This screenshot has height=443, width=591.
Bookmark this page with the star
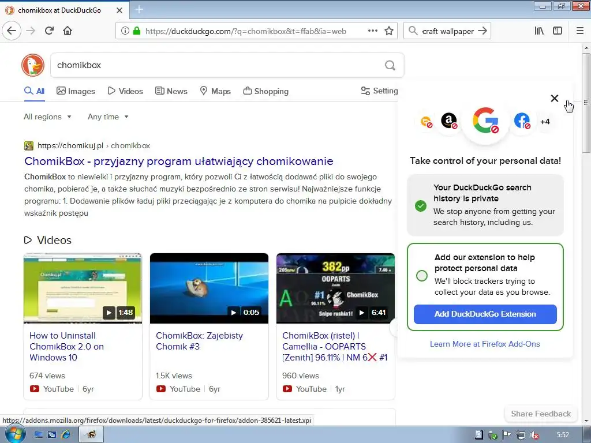click(389, 31)
